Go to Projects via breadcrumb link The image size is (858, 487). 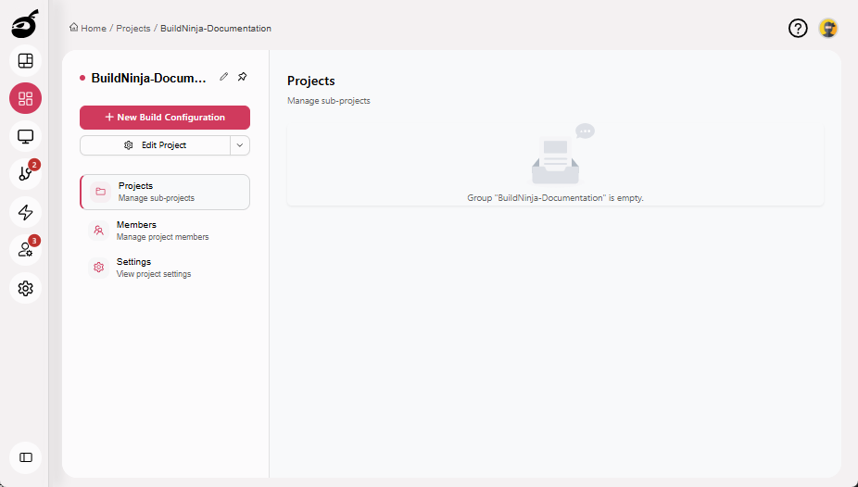[x=133, y=29]
